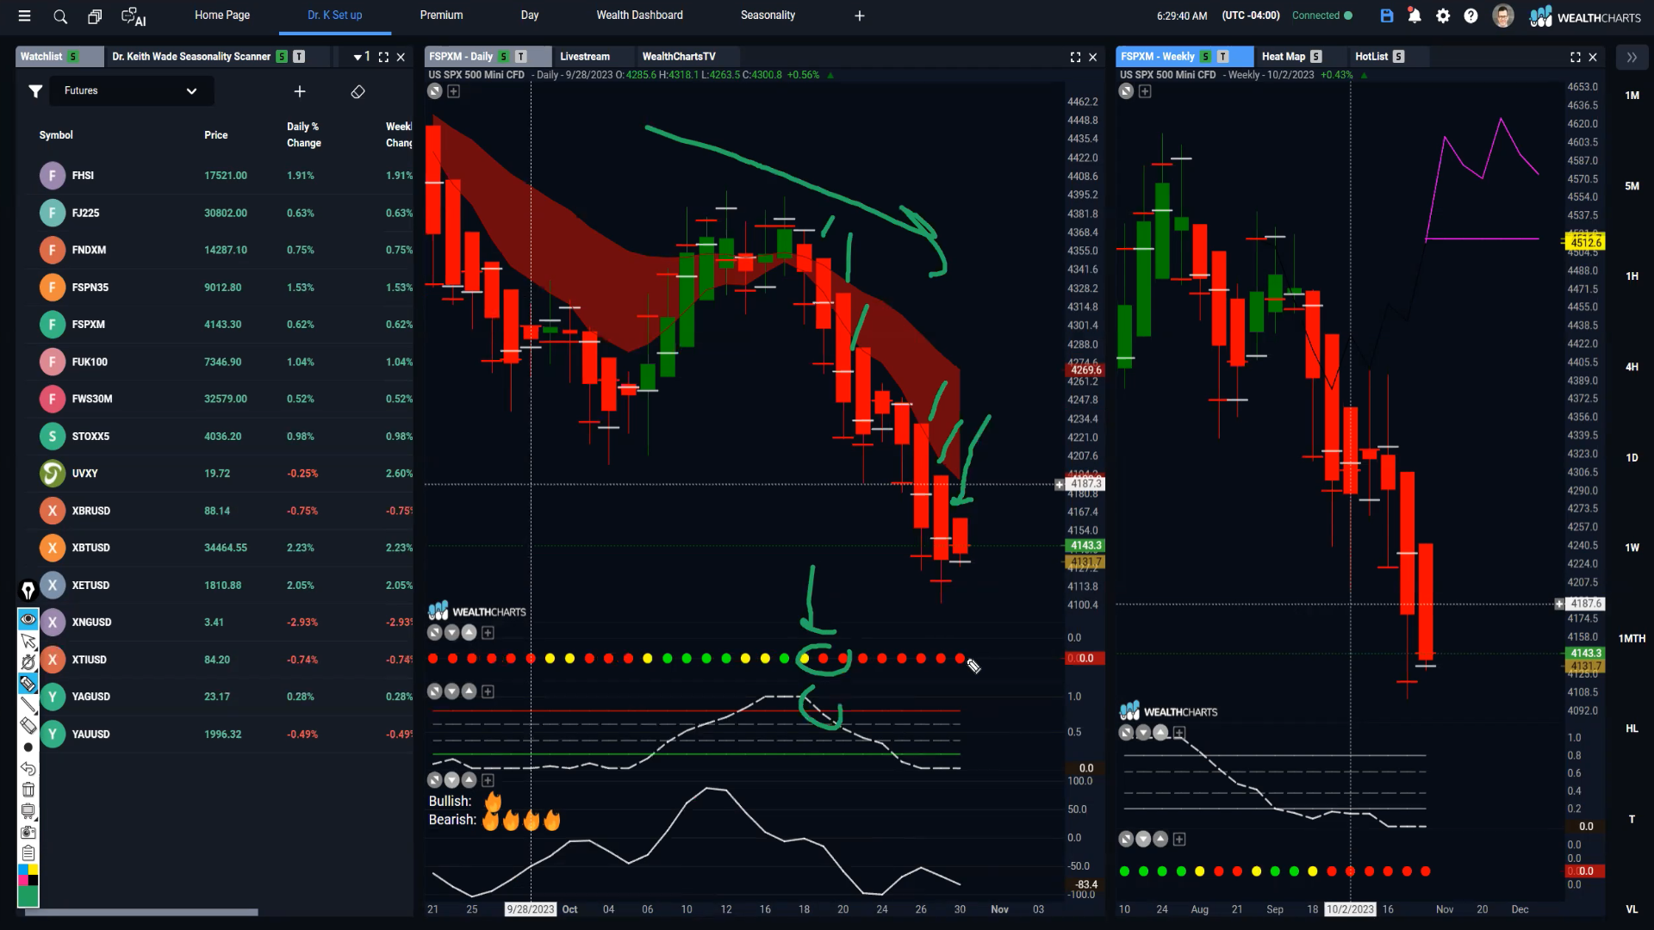Add a new workspace tab

click(859, 15)
